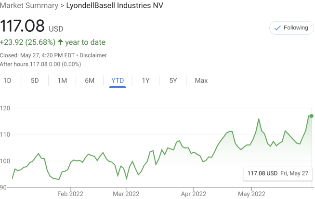Show the 5Y chart range
This screenshot has height=199, width=315.
[173, 80]
